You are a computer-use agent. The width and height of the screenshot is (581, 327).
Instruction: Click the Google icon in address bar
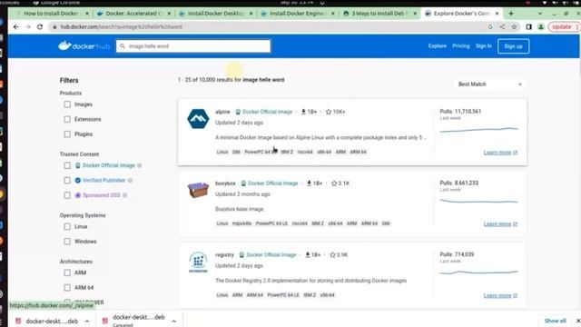coord(490,26)
